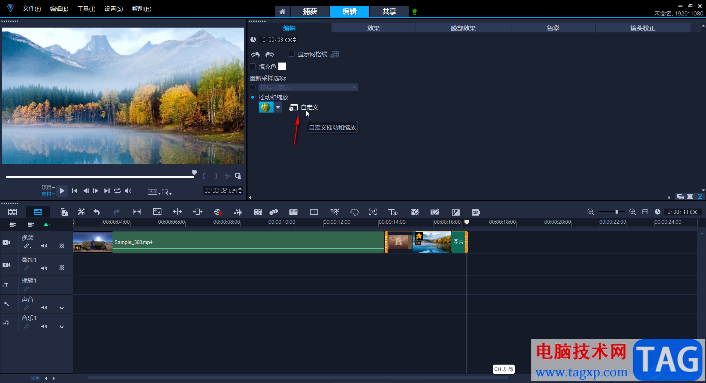Open the chapter/cue point dropdown

47,224
